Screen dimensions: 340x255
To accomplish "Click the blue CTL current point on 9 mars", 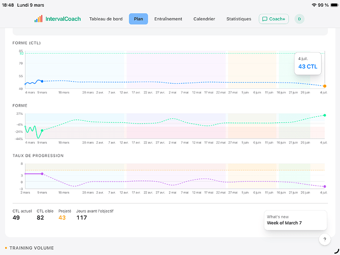I will [42, 81].
